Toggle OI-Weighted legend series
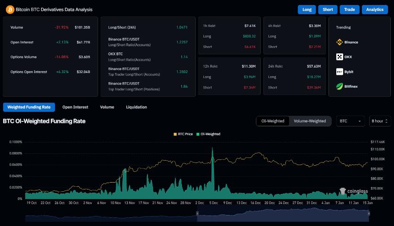 click(208, 134)
